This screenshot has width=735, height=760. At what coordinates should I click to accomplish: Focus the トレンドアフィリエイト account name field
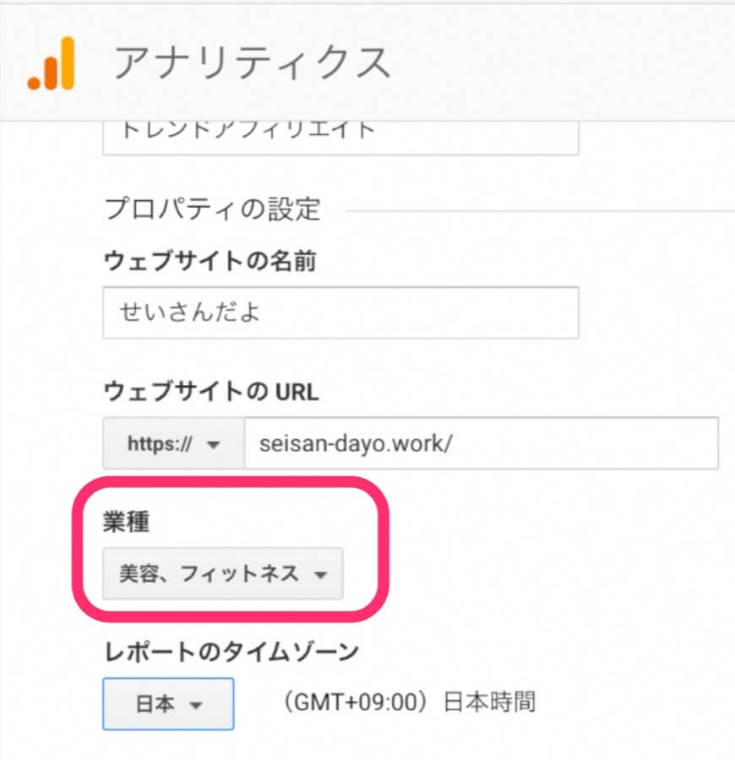tap(340, 133)
